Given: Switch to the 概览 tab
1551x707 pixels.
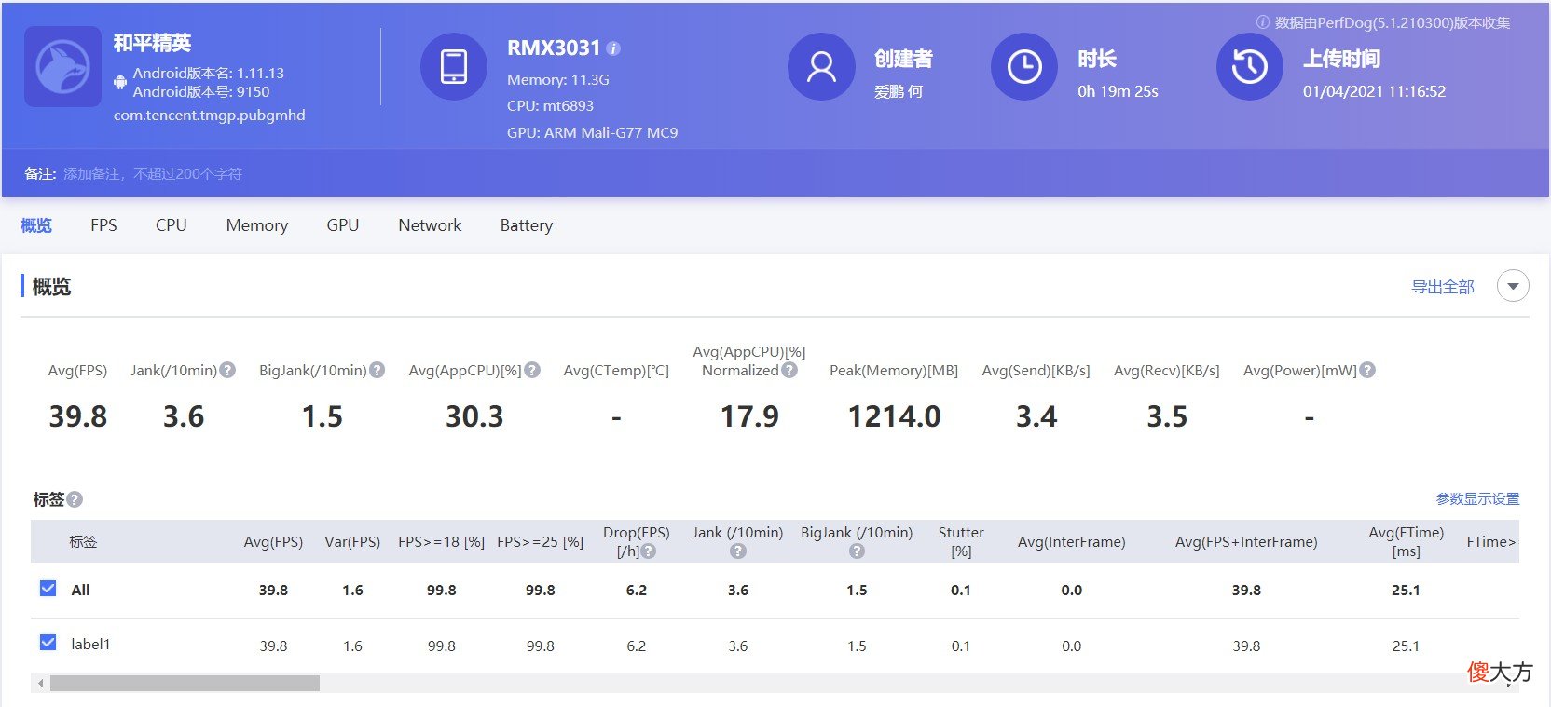Looking at the screenshot, I should [36, 225].
